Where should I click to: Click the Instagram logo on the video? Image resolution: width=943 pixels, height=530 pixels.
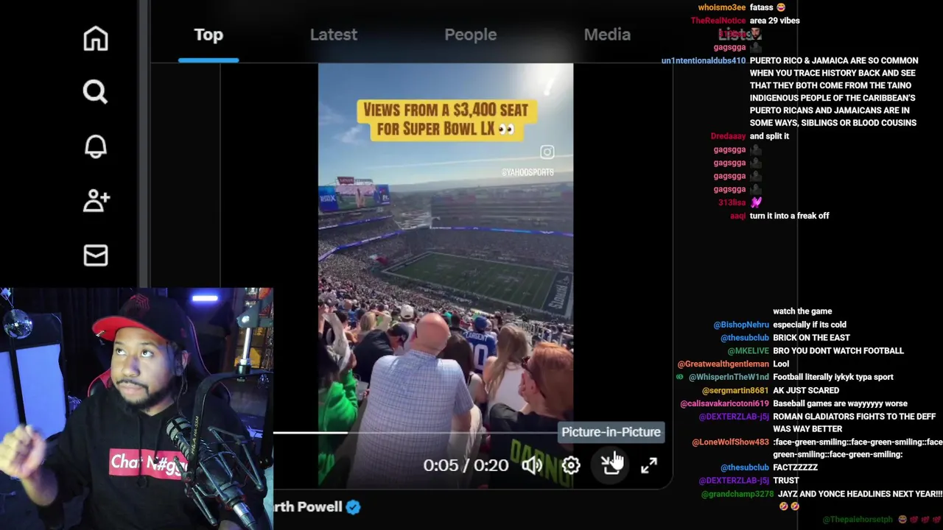(x=547, y=152)
